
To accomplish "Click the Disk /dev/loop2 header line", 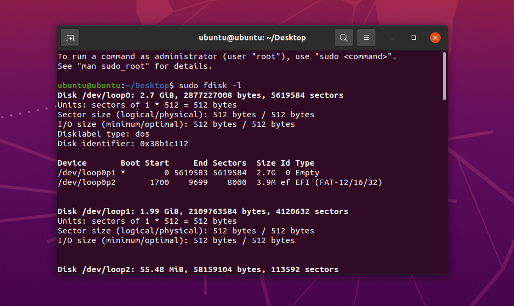I will [198, 269].
